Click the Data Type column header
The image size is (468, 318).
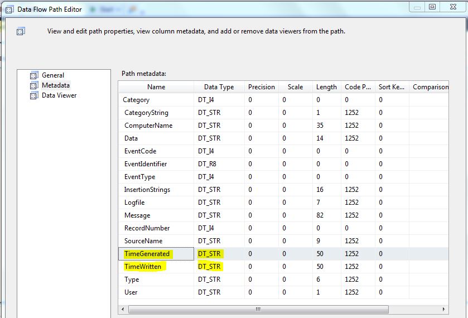click(219, 87)
